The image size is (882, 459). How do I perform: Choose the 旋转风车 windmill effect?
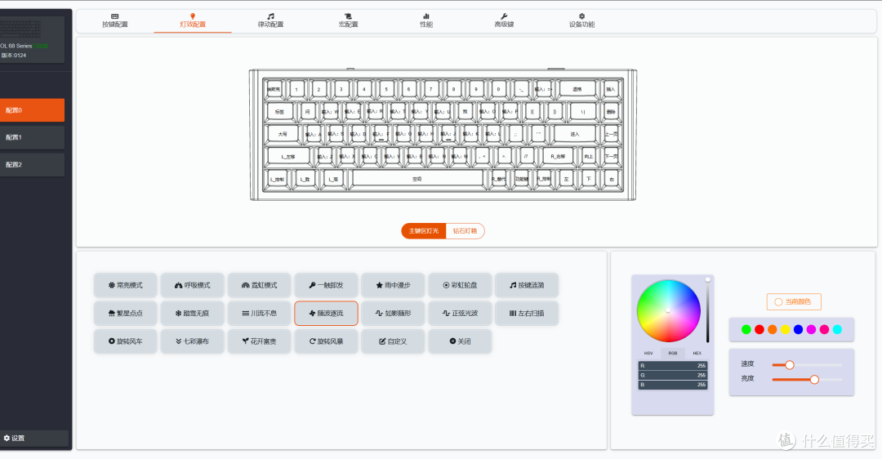pos(126,341)
